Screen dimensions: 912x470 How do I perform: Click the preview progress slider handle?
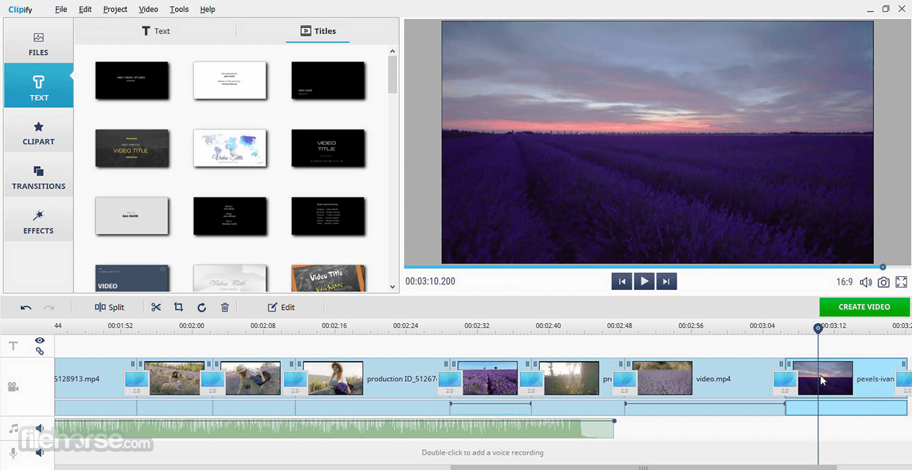(x=883, y=267)
